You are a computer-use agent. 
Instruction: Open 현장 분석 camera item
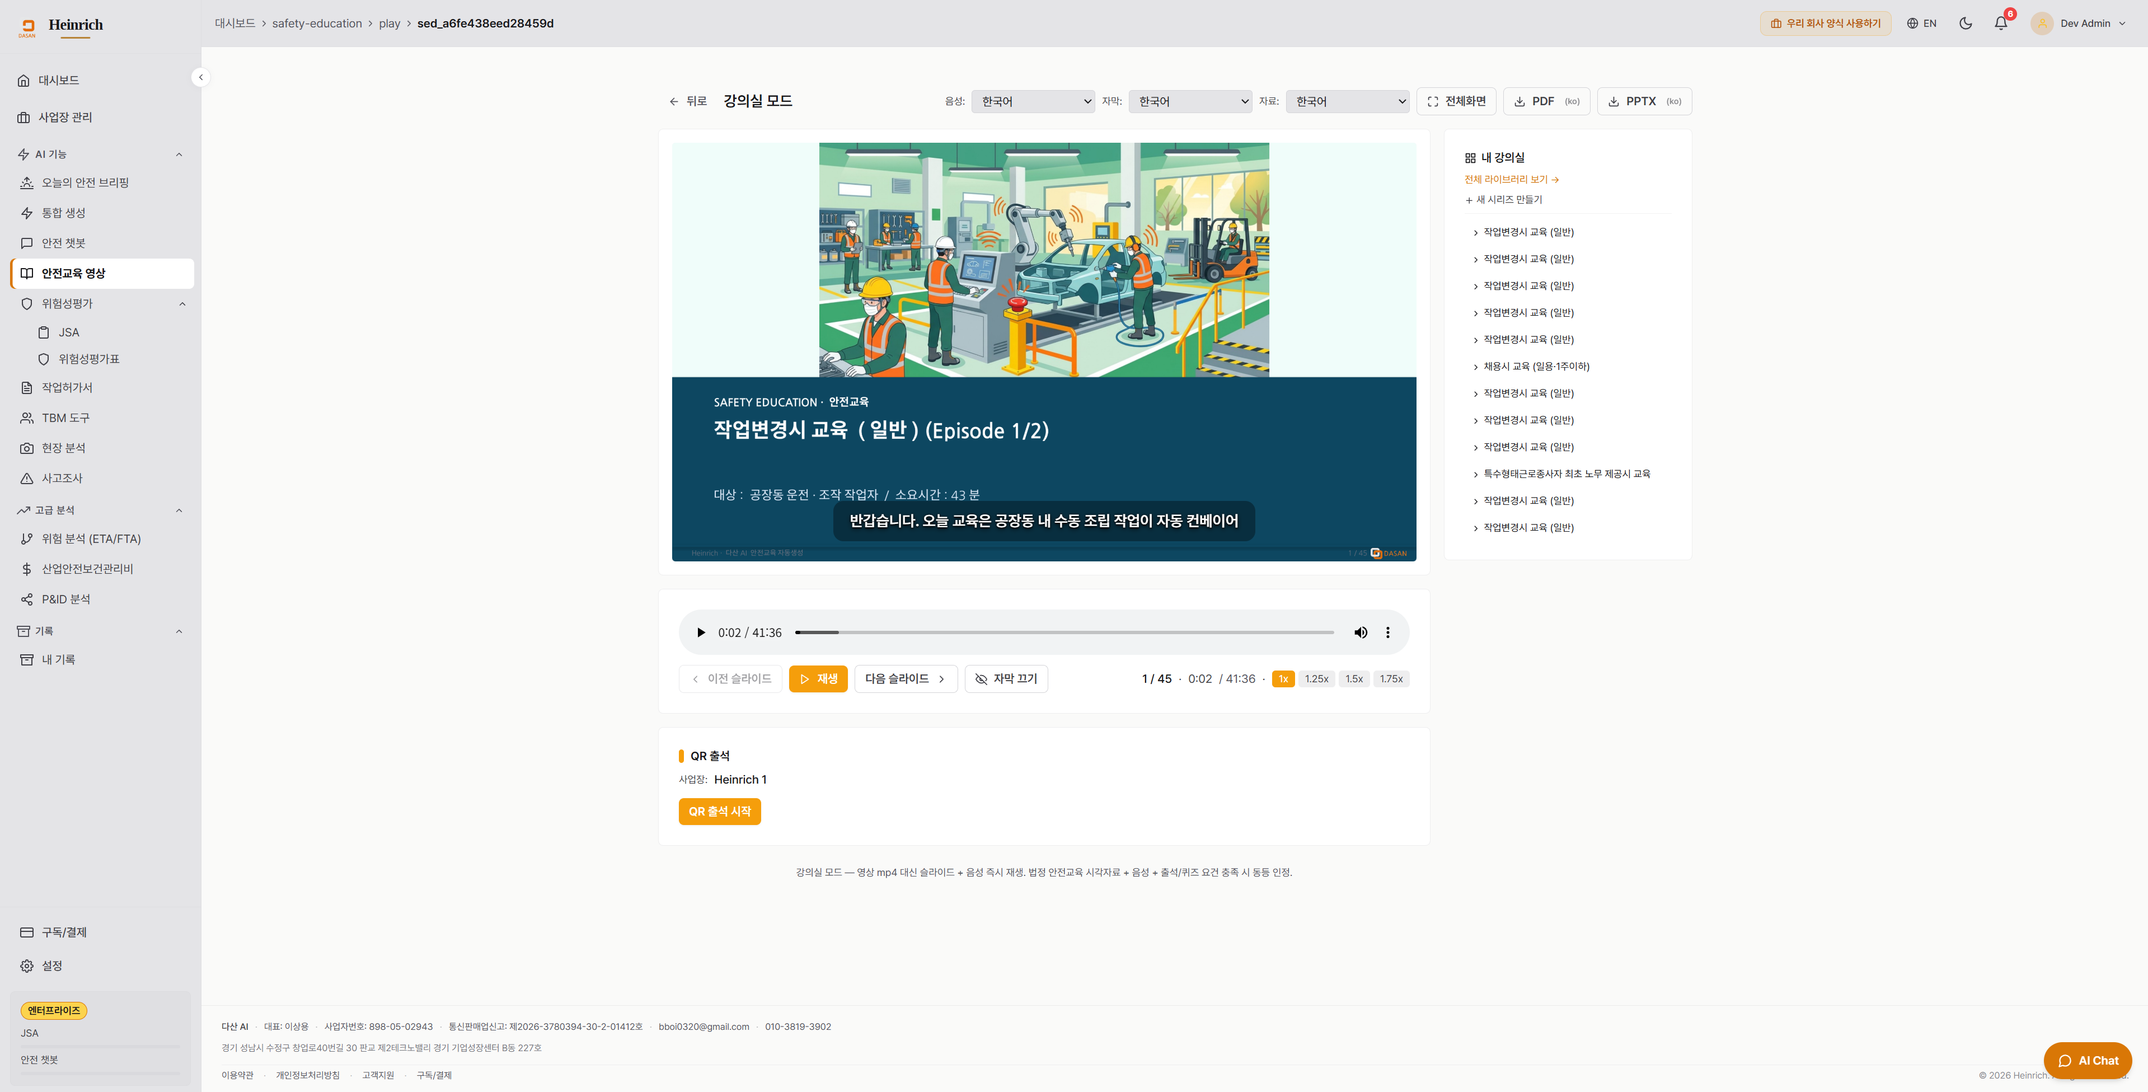pos(102,448)
